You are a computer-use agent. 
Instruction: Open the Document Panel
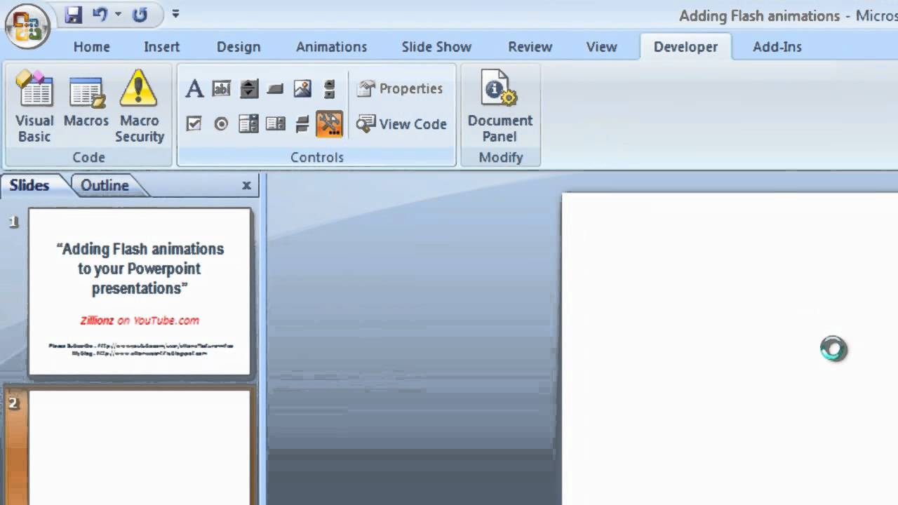pyautogui.click(x=500, y=107)
